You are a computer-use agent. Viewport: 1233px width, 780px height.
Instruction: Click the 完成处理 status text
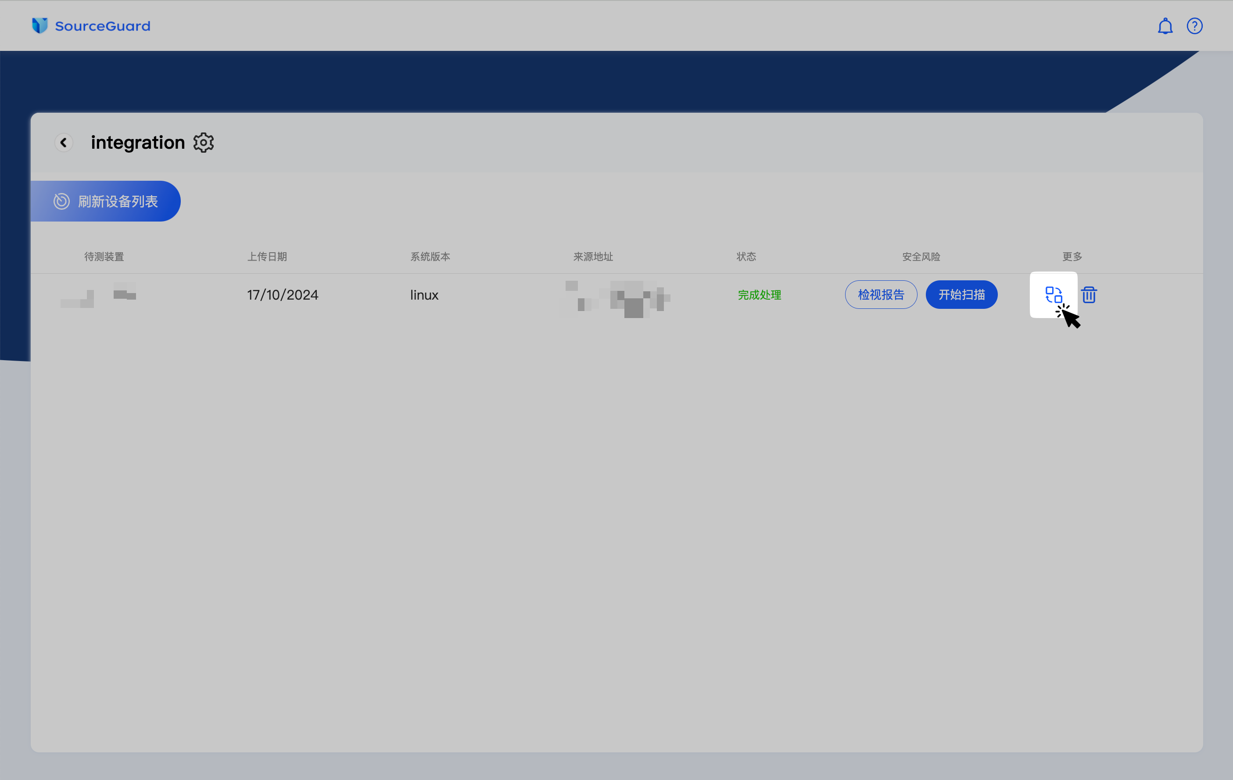point(760,295)
